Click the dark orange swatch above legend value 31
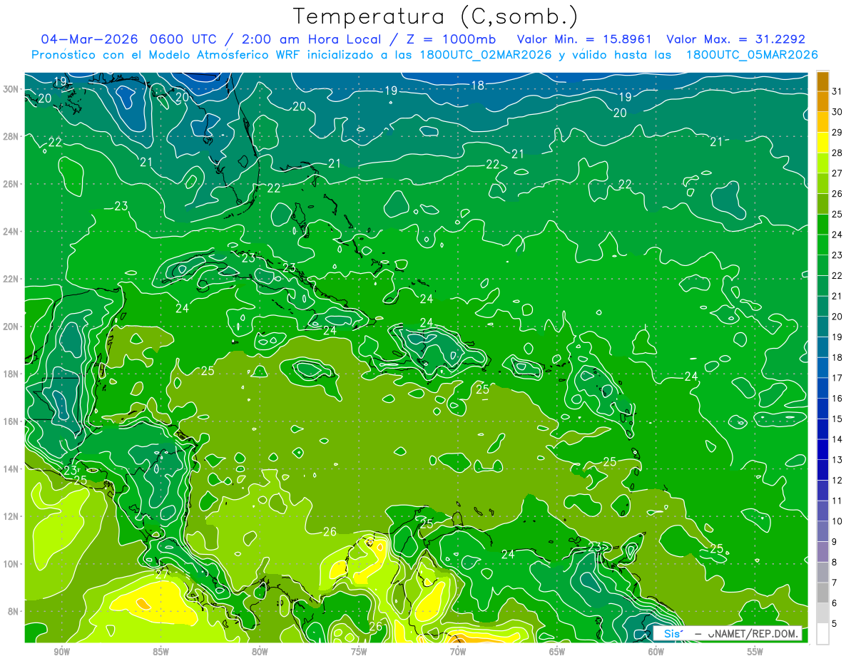Viewport: 856px width, 661px height. [x=822, y=81]
